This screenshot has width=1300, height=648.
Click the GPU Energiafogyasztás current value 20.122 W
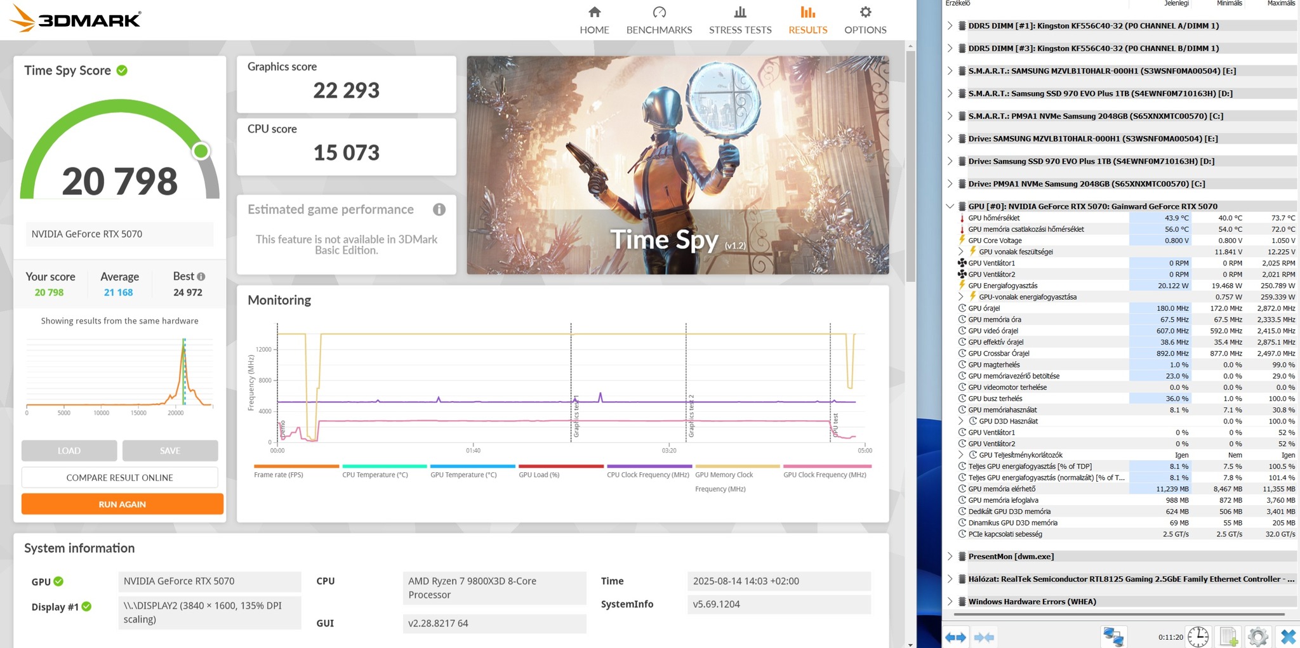(1173, 286)
